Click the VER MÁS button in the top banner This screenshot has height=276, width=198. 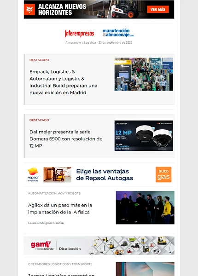tap(158, 9)
